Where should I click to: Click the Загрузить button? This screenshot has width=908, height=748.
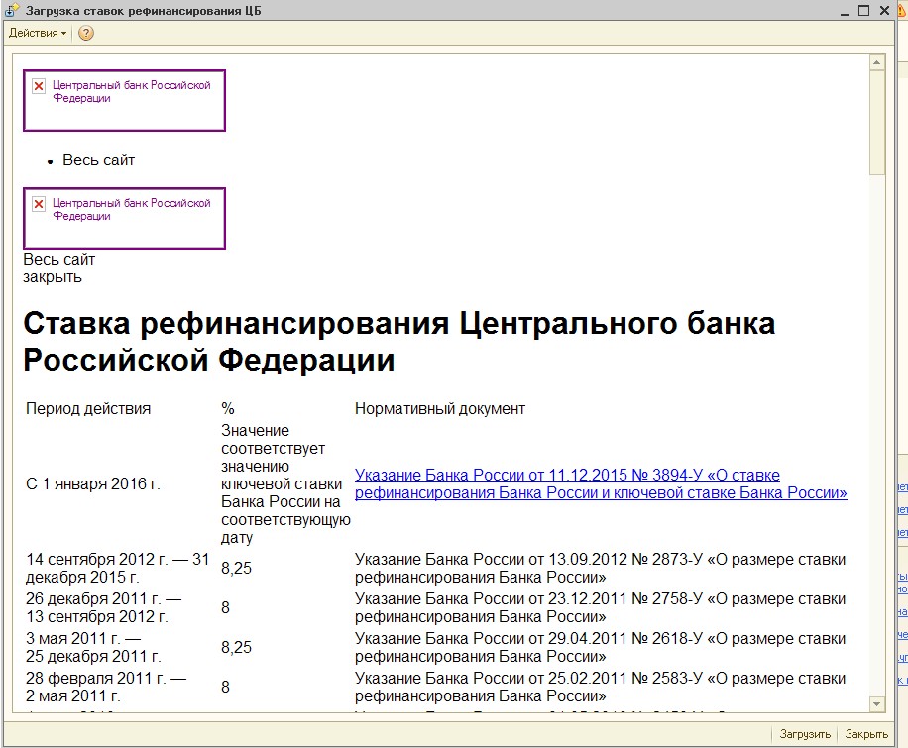pyautogui.click(x=805, y=734)
